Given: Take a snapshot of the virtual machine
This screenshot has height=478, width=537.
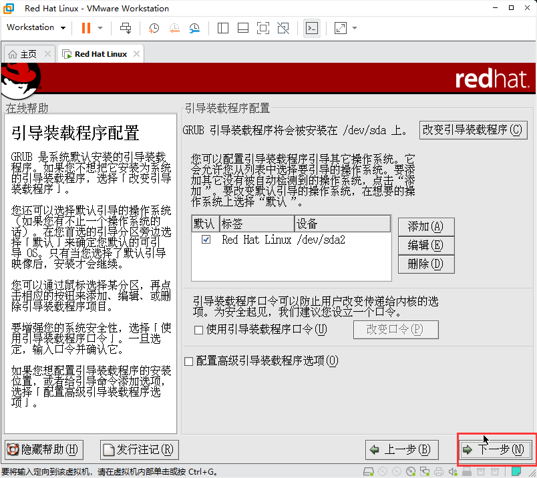Looking at the screenshot, I should click(x=154, y=27).
